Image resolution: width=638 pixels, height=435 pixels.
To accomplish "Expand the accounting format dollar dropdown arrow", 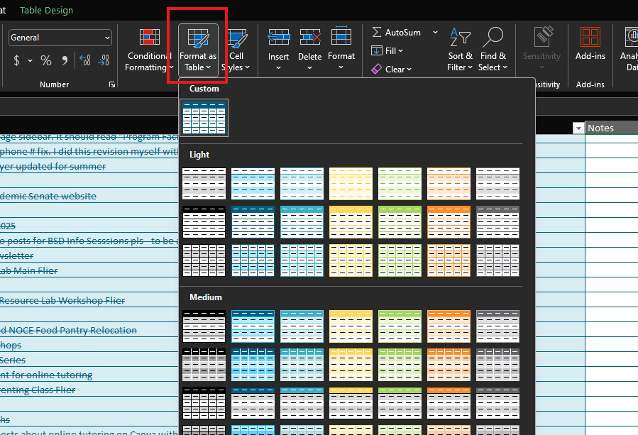I will 30,60.
